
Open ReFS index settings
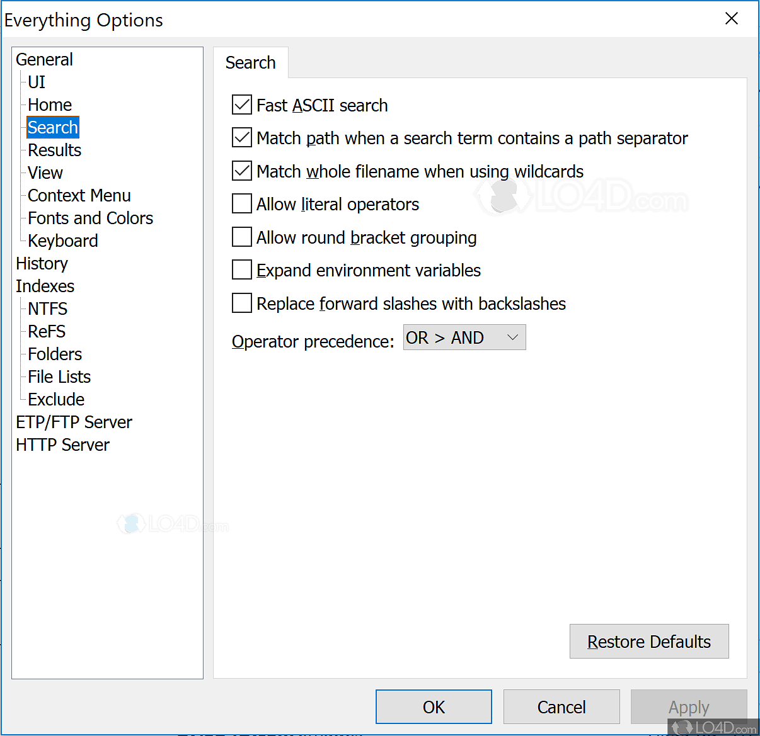[x=47, y=331]
